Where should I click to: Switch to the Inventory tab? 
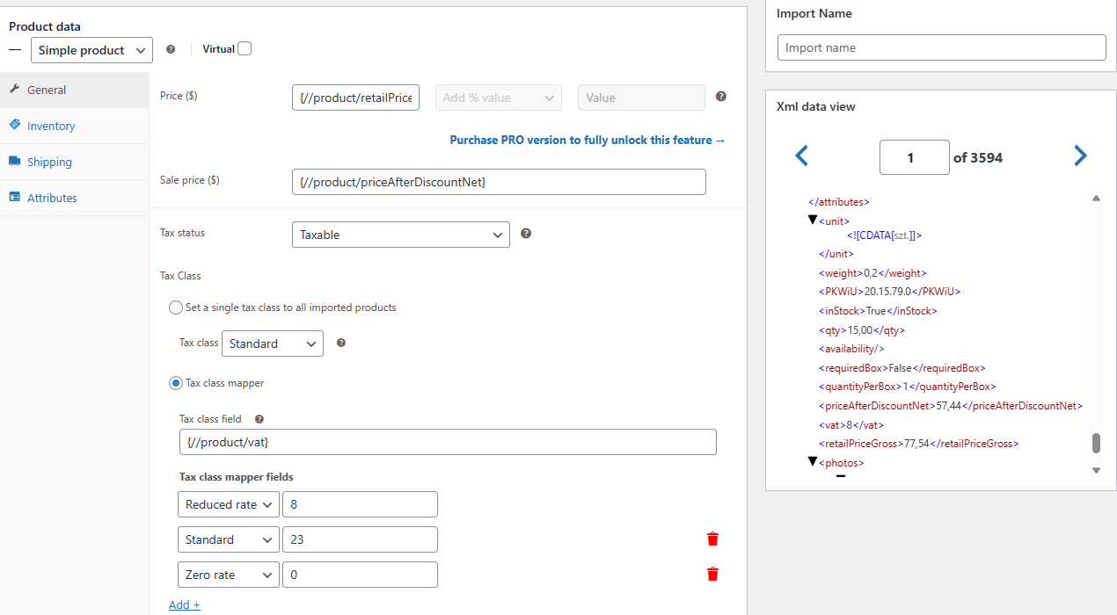(74, 126)
